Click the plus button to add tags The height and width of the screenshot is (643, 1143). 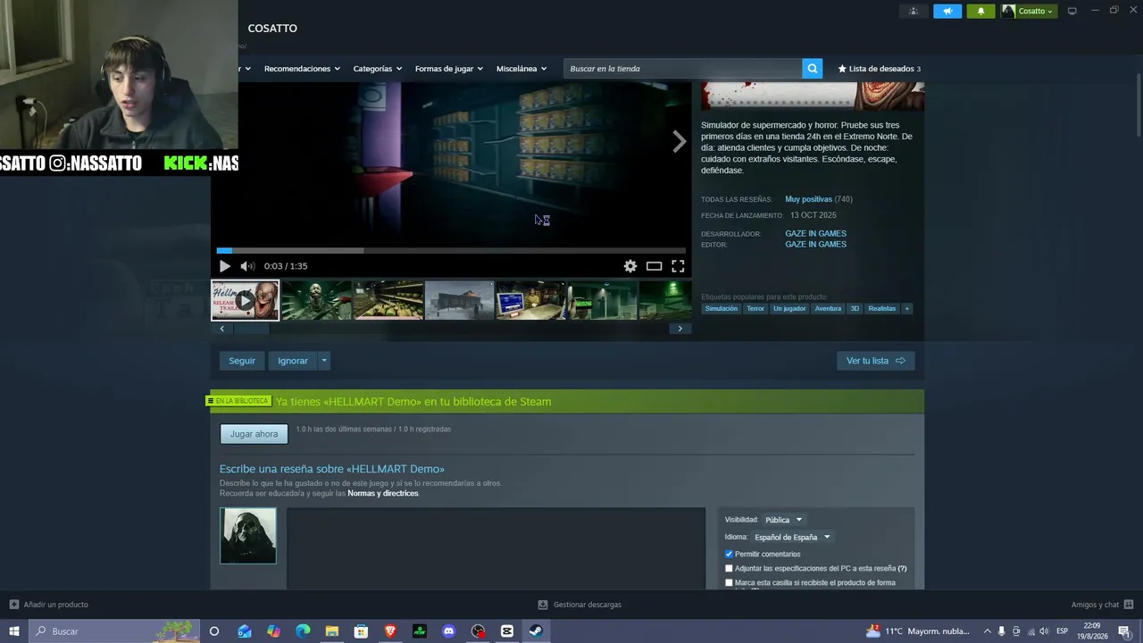pos(907,309)
